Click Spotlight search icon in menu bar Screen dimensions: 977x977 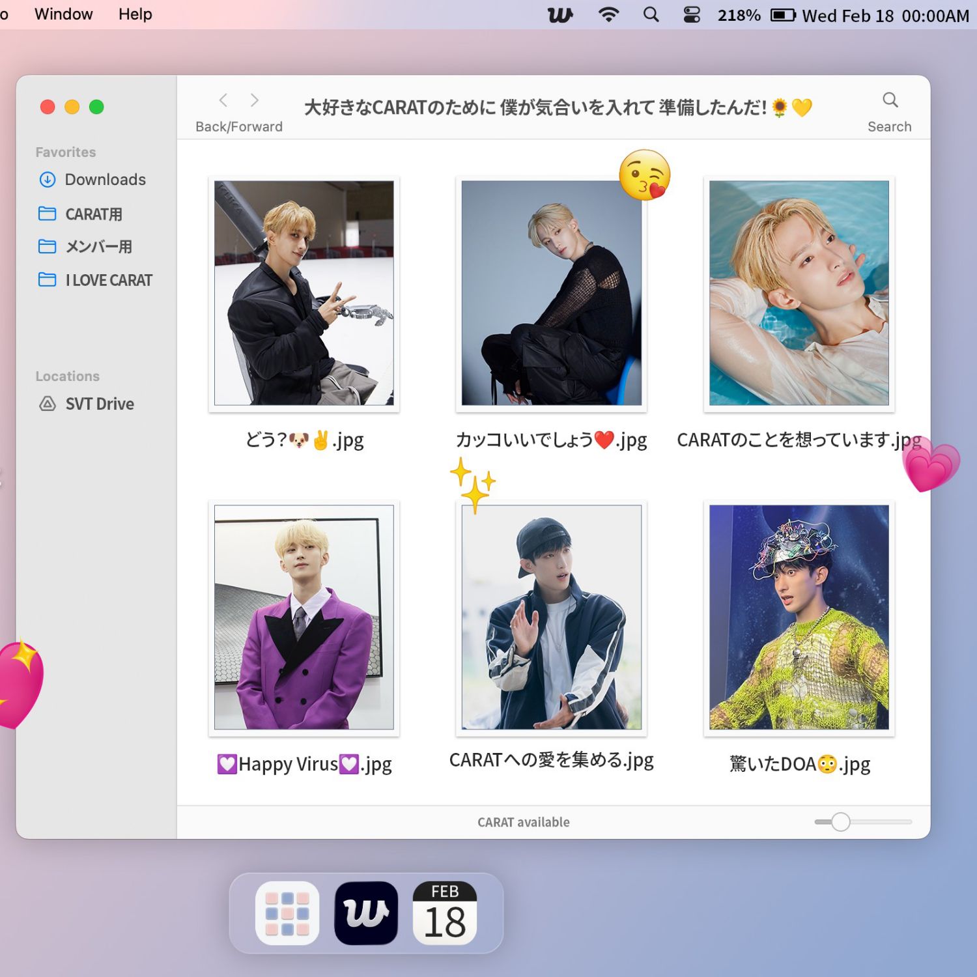click(651, 14)
